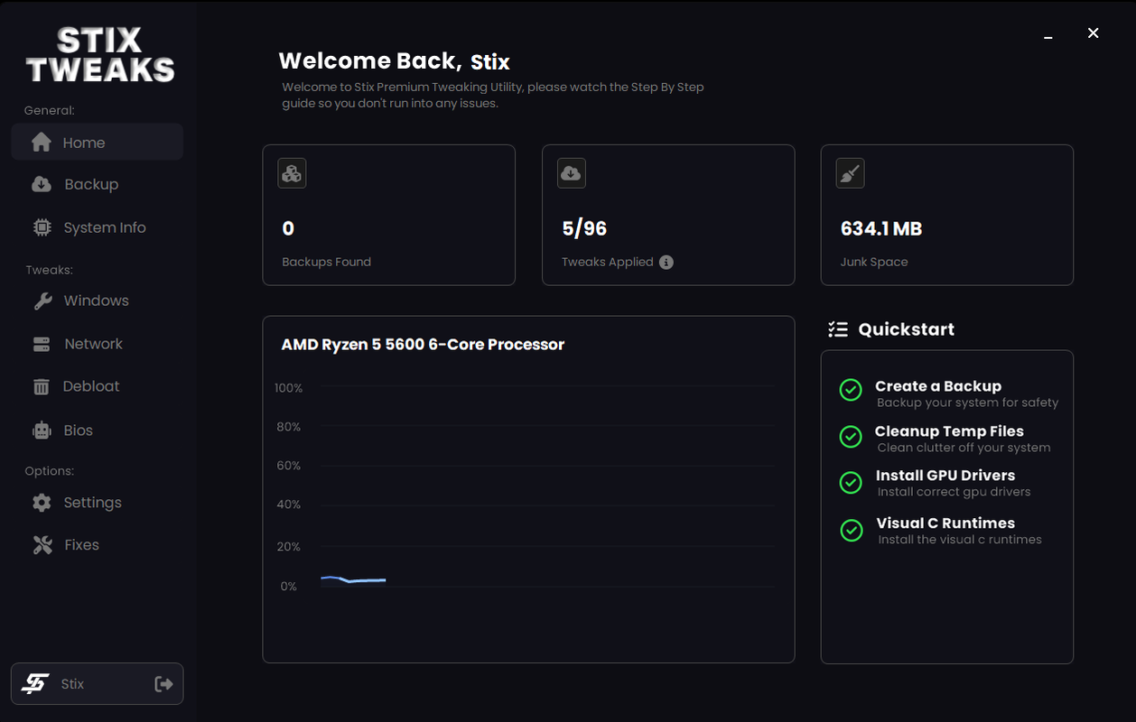This screenshot has width=1136, height=722.
Task: Select the Home icon in the sidebar
Action: coord(42,141)
